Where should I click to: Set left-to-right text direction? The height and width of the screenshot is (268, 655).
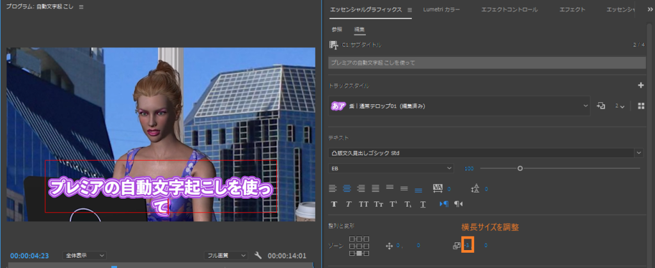click(444, 204)
